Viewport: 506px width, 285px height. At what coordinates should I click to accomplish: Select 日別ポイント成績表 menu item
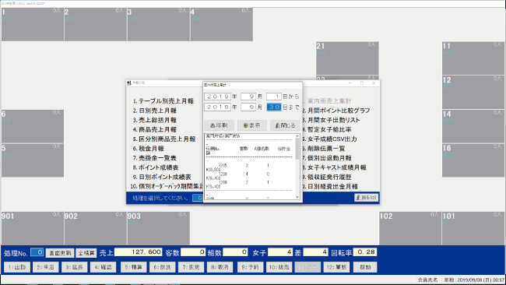pos(162,178)
